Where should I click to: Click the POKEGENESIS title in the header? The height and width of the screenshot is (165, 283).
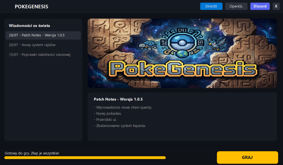[31, 7]
